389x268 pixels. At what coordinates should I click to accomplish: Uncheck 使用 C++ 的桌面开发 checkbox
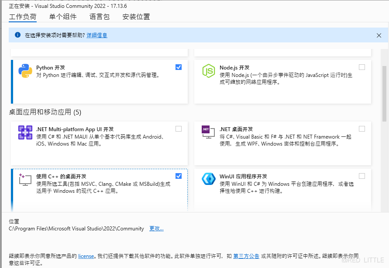179,176
